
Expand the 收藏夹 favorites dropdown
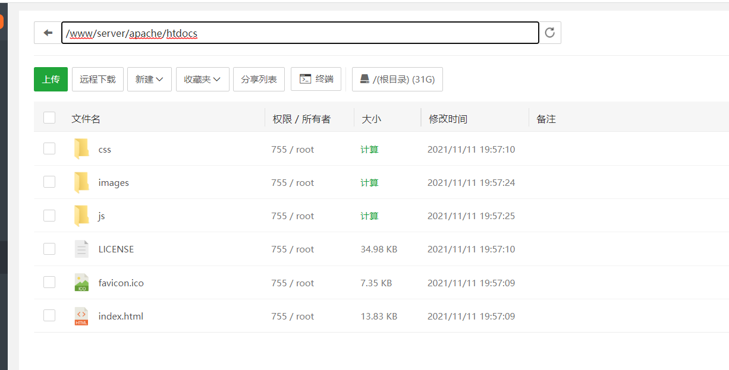tap(203, 79)
